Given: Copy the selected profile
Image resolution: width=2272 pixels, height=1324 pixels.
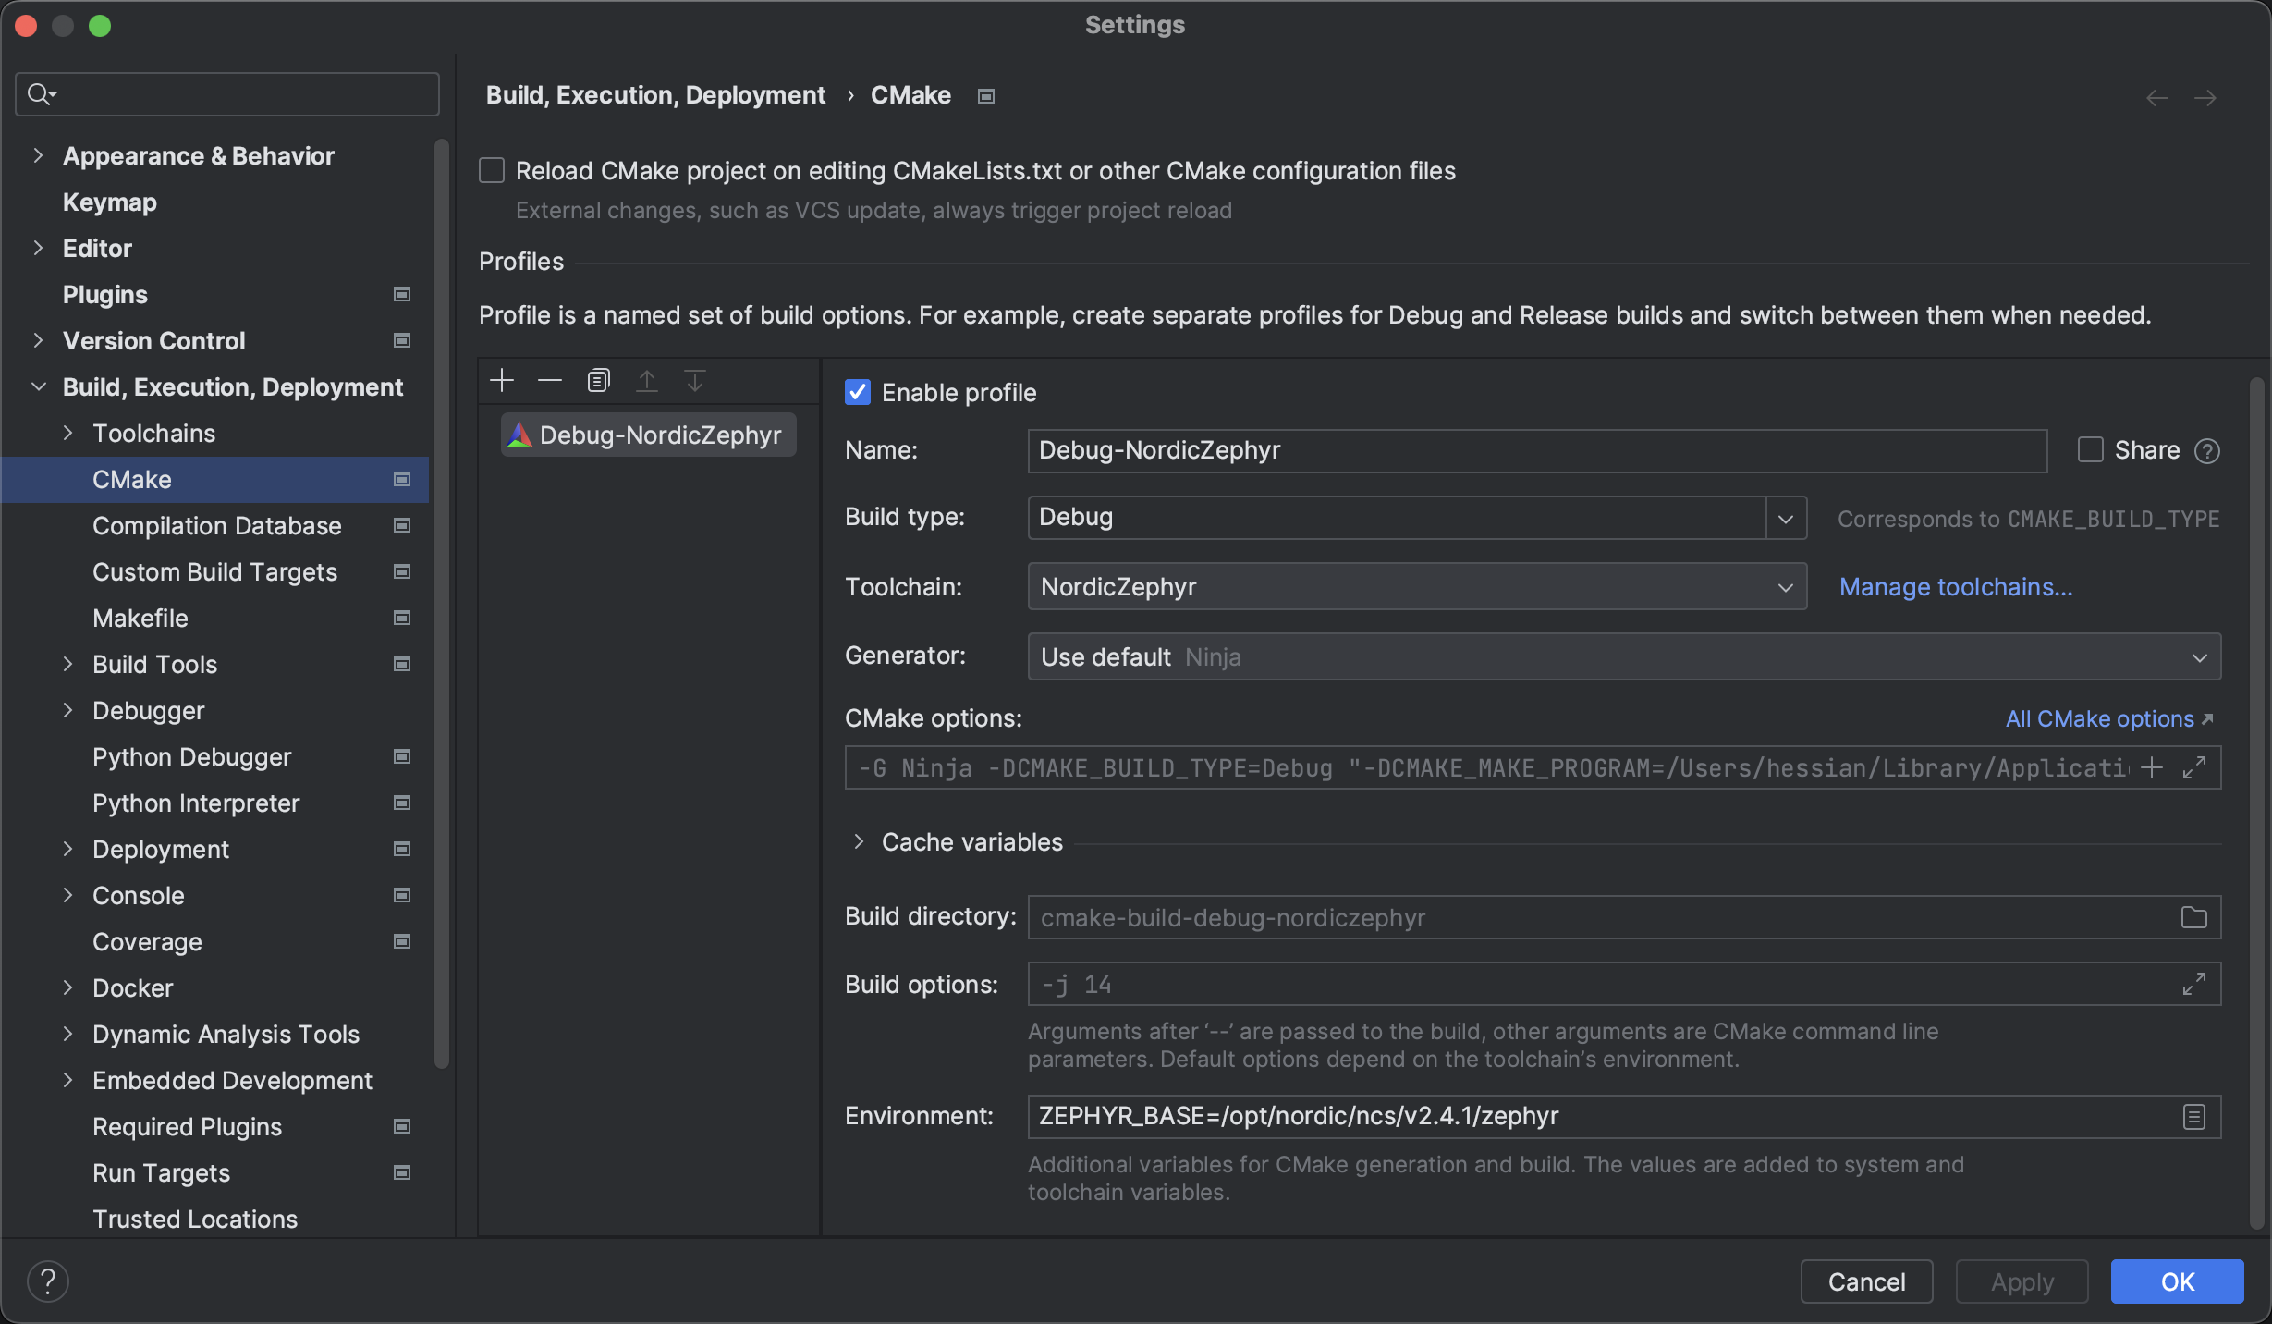Looking at the screenshot, I should point(599,380).
